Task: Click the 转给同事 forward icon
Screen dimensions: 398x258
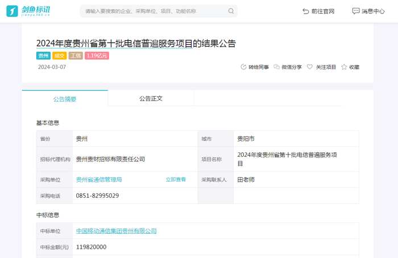Action: (244, 67)
